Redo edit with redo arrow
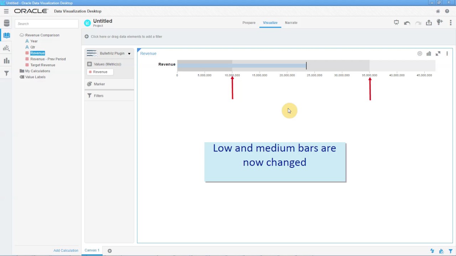Screen dimensions: 456x256 click(x=418, y=23)
